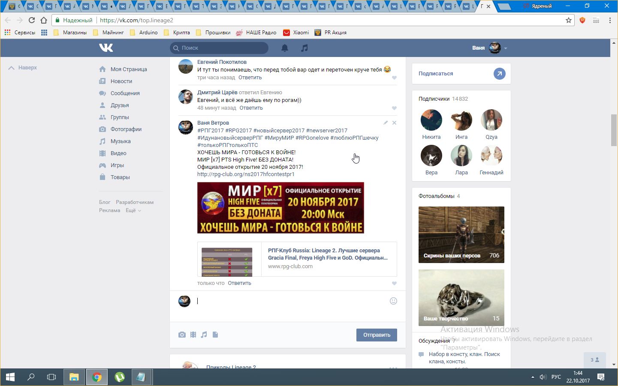Screen dimensions: 618x386
Task: Open Друзья in left menu
Action: (x=120, y=105)
